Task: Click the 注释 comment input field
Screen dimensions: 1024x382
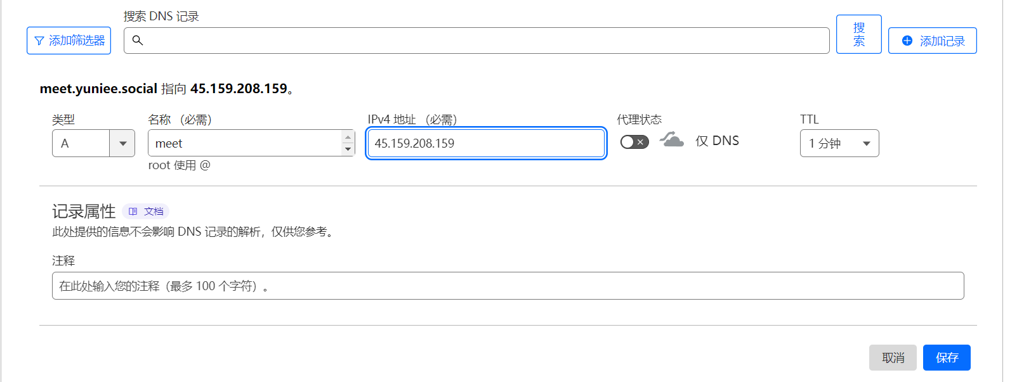Action: point(508,286)
